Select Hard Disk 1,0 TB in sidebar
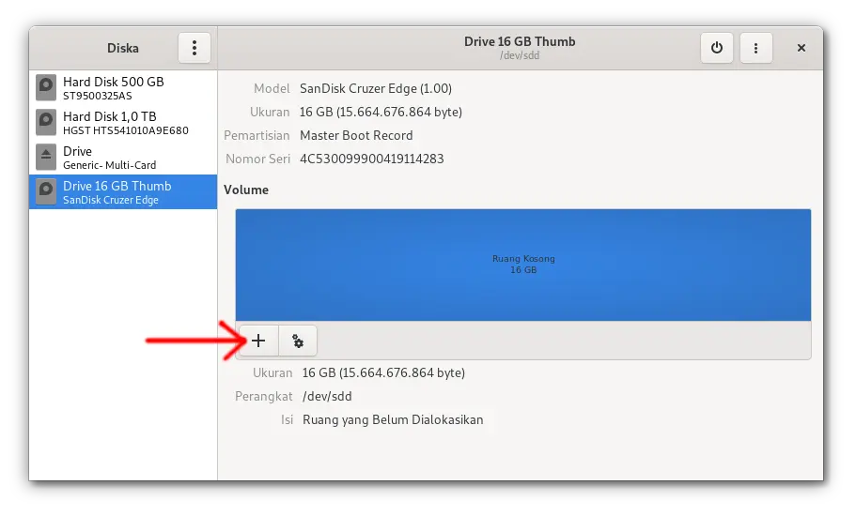Viewport: 856px width, 516px height. pos(123,123)
